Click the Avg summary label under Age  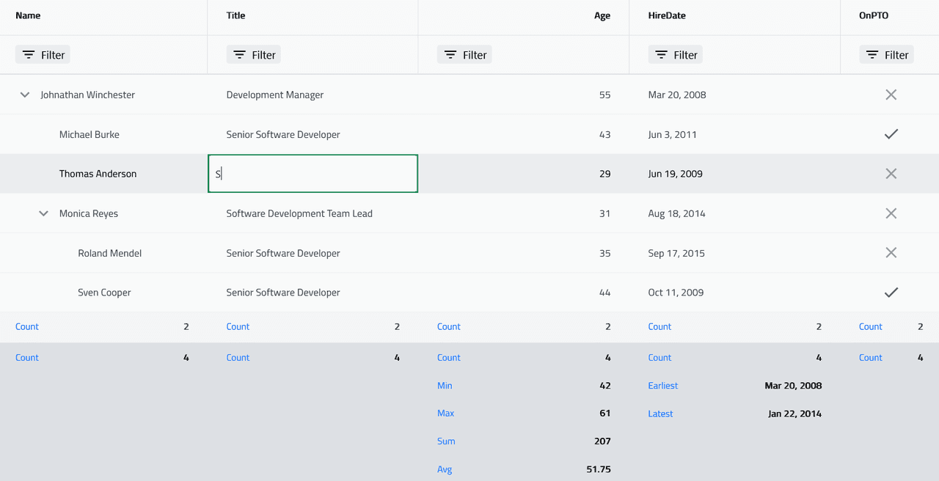[445, 469]
